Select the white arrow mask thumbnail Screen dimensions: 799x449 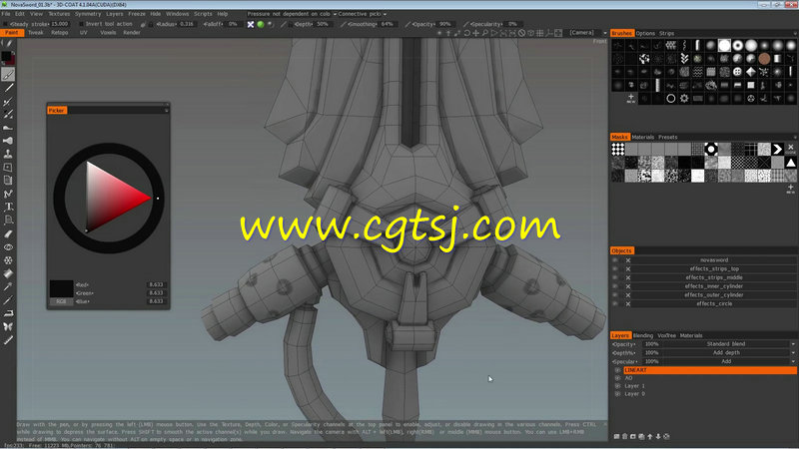pyautogui.click(x=777, y=149)
